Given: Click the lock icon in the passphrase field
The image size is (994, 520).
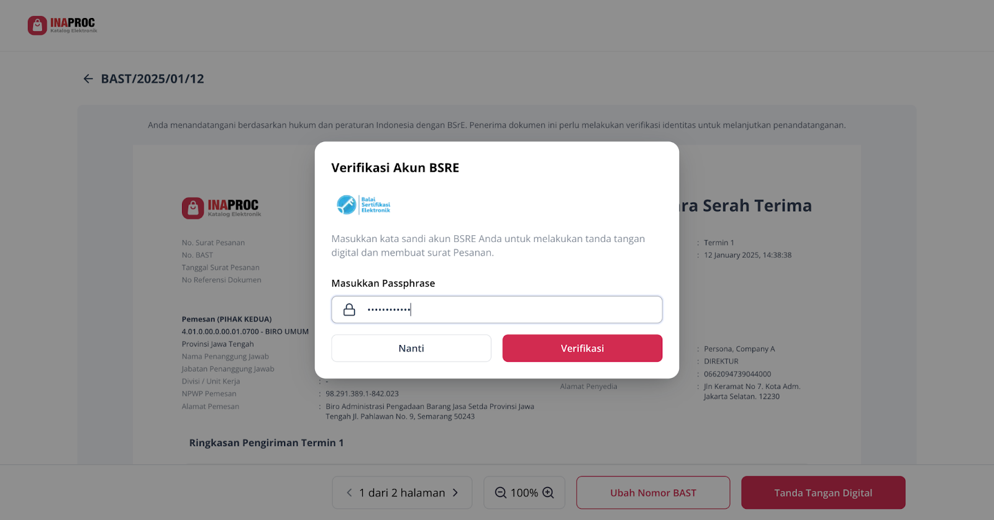Looking at the screenshot, I should tap(349, 310).
